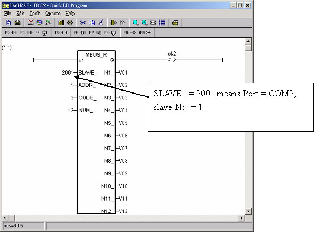The width and height of the screenshot is (314, 232).
Task: Select the ok2 coil on rung
Action: point(172,60)
